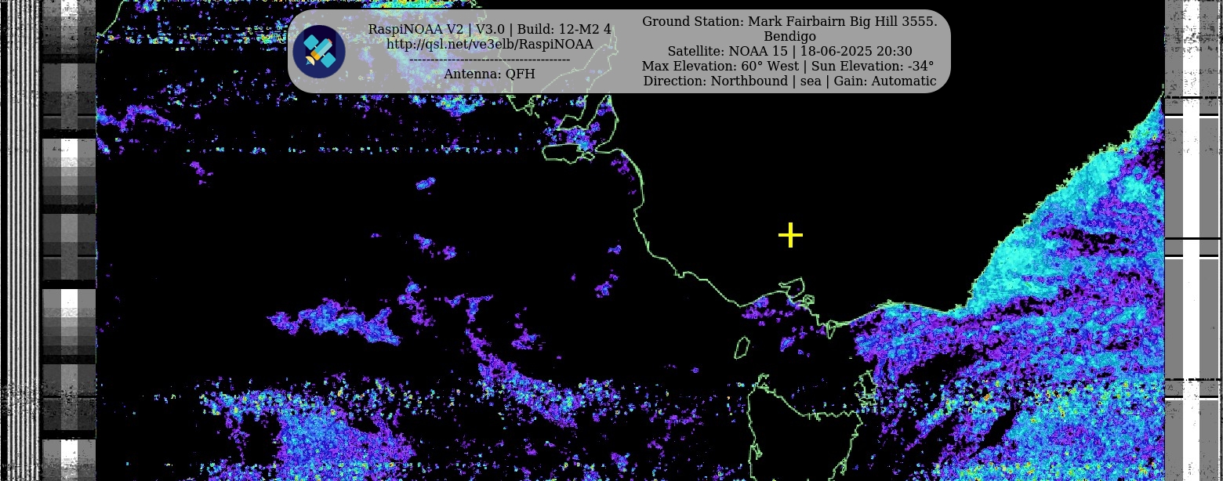Click the RaspiNOAA satellite logo icon
This screenshot has width=1223, height=481.
click(x=319, y=52)
